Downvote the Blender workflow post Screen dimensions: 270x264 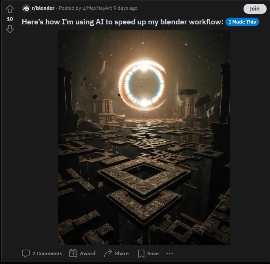pyautogui.click(x=10, y=29)
